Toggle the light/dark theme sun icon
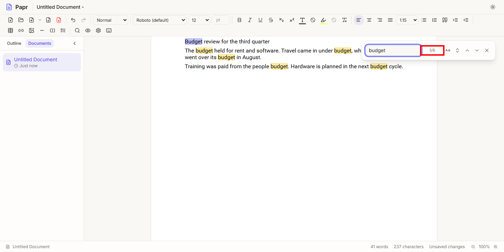504x252 pixels. pos(493,7)
